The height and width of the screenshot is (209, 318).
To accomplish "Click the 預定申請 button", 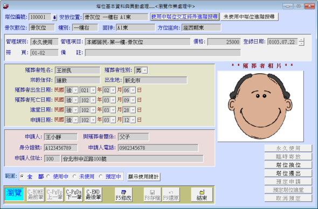I will click(288, 182).
